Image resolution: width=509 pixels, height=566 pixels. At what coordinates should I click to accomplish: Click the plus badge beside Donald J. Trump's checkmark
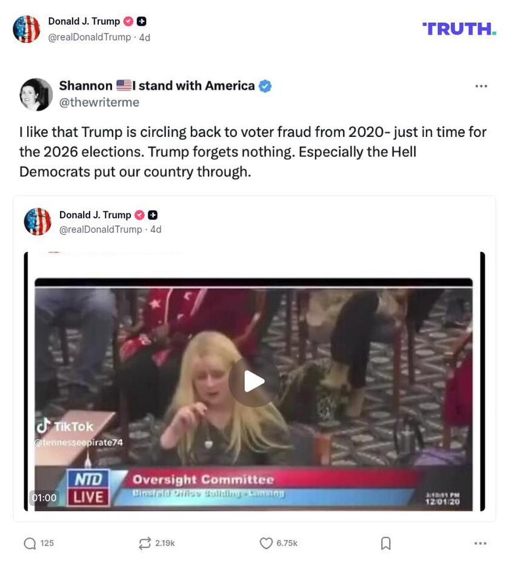click(140, 20)
